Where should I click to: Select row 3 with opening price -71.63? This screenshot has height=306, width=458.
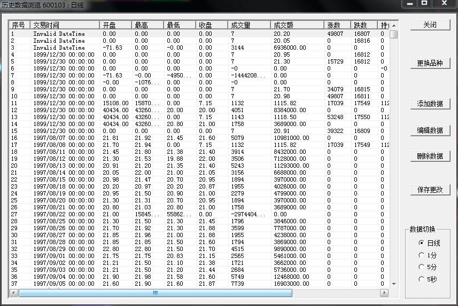pos(199,48)
